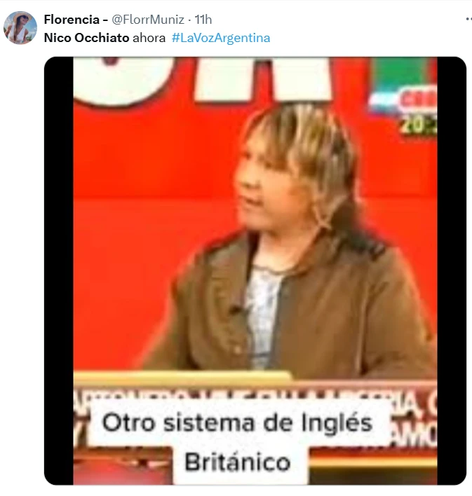Click the black bar left of video

coord(59,271)
